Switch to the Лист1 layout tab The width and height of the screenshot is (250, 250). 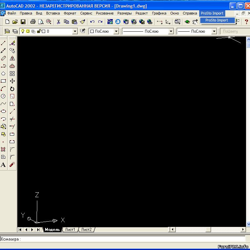click(x=70, y=230)
